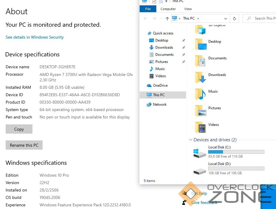This screenshot has width=276, height=209.
Task: Click the Local Disk (D:) usage bar
Action: pos(236,168)
